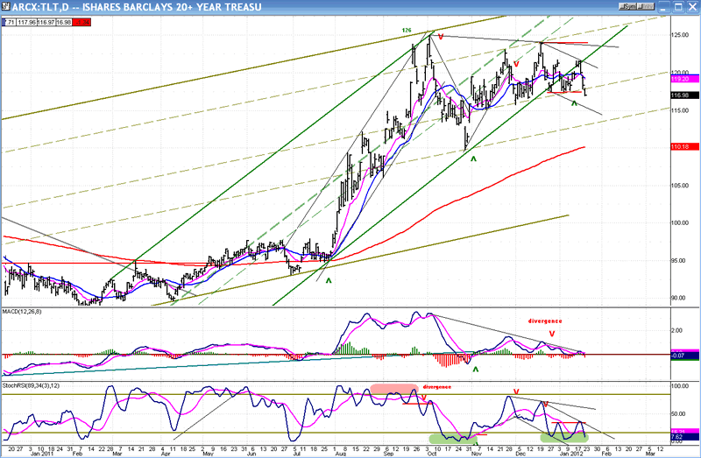701x458 pixels.
Task: Close the TLT chart window
Action: point(691,7)
